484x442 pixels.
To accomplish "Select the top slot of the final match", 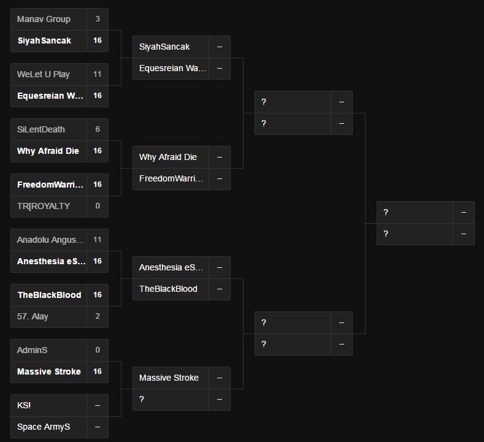I will (x=415, y=212).
